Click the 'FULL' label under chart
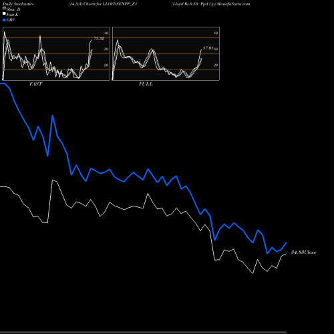This screenshot has width=334, height=334. coord(146,83)
